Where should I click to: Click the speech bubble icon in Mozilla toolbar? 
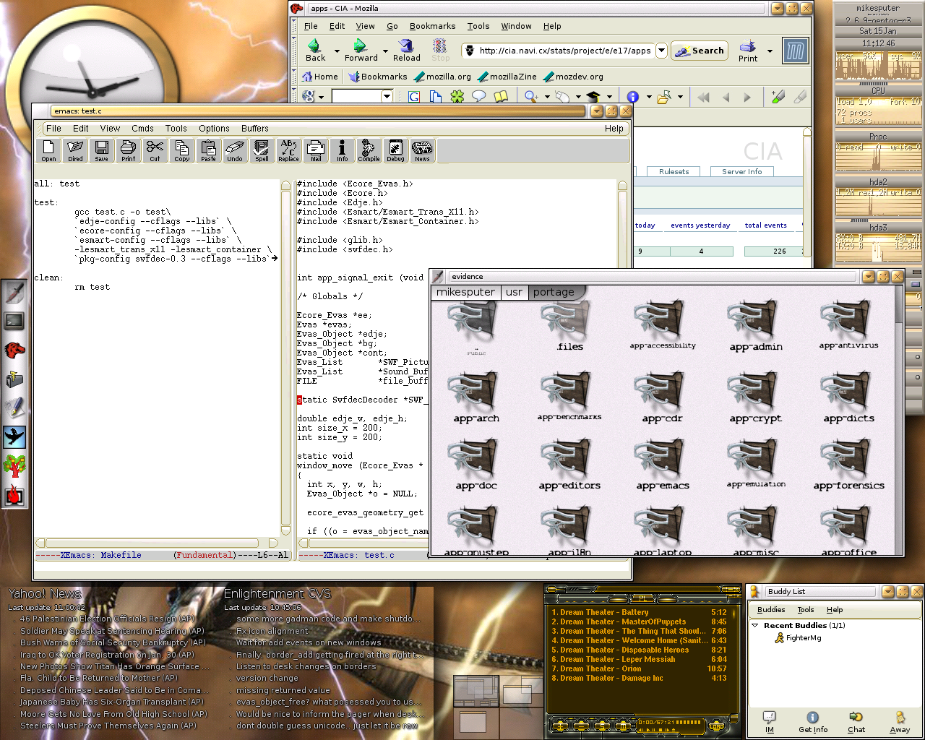[x=478, y=96]
